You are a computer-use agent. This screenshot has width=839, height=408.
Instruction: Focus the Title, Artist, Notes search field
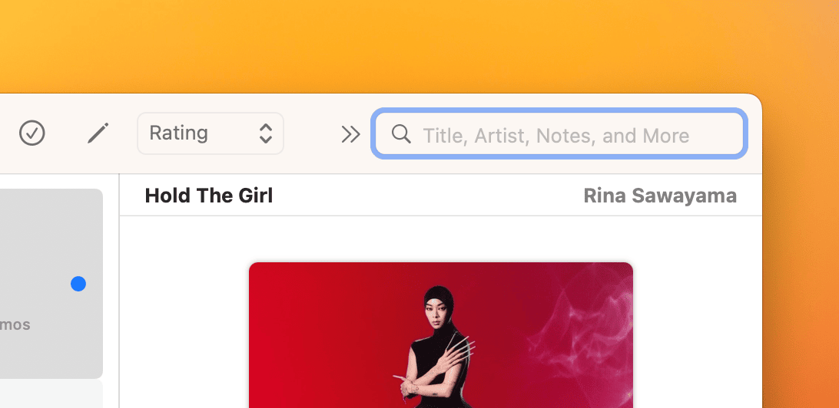(x=559, y=133)
